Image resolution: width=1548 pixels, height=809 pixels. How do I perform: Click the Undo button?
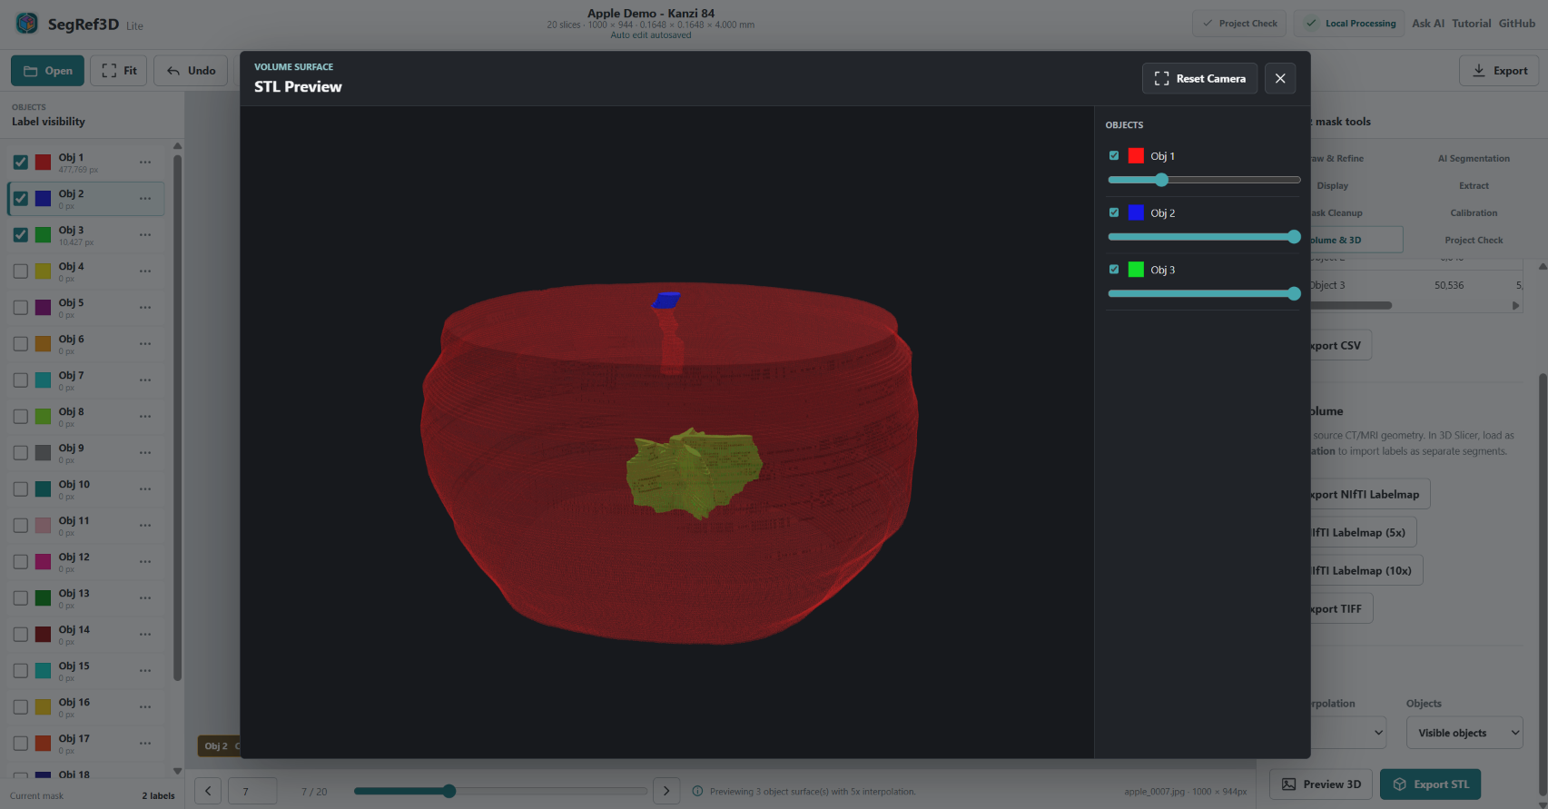coord(191,71)
